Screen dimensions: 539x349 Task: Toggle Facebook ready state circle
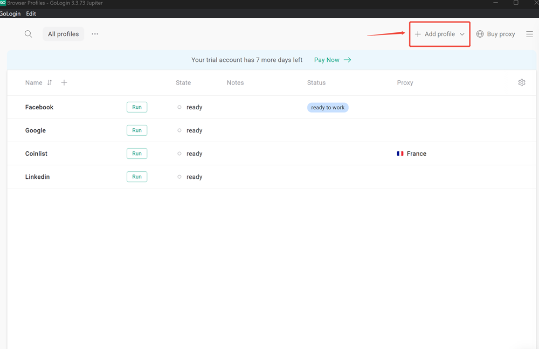point(179,107)
